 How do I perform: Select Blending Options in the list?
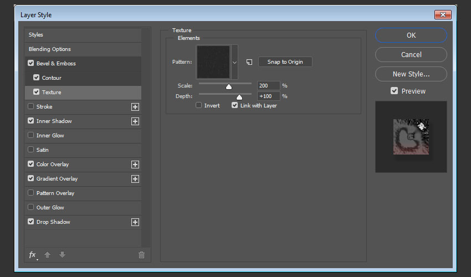click(x=50, y=49)
